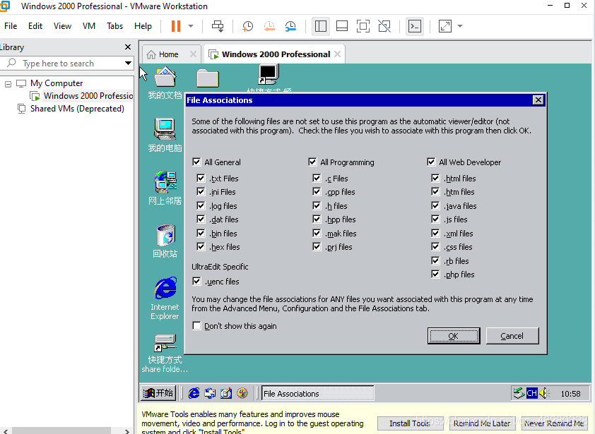Click Never Remind Me button

tap(553, 423)
